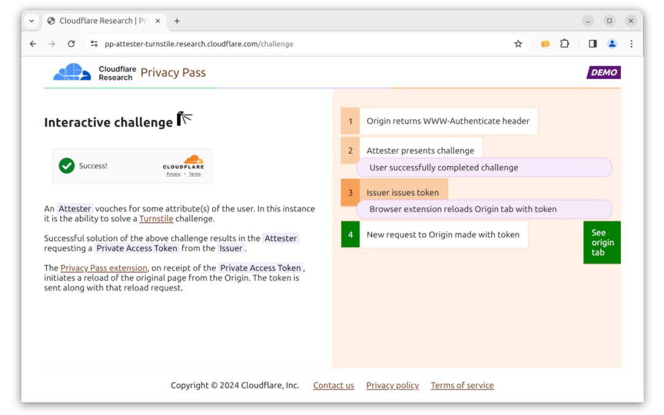The width and height of the screenshot is (664, 415).
Task: Open the Extensions puzzle icon
Action: (x=564, y=44)
